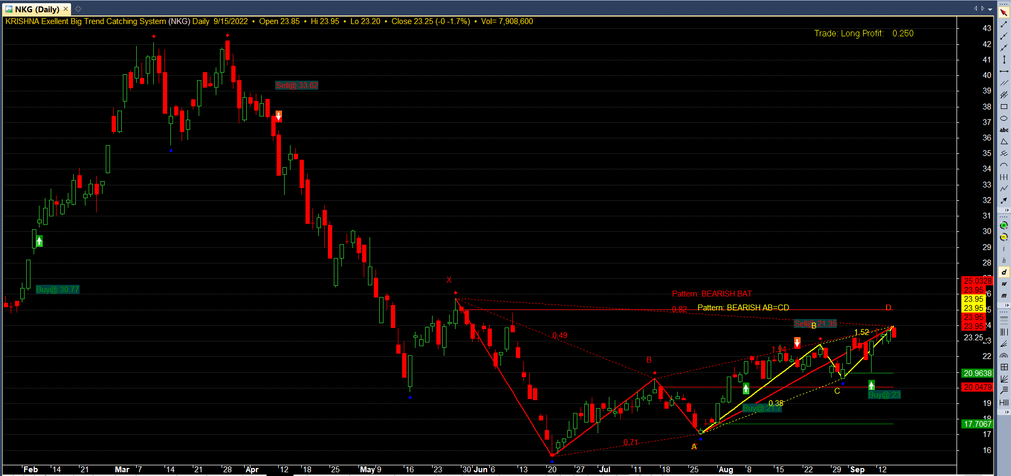Viewport: 1011px width, 476px height.
Task: Select the Fibonacci arc tool
Action: pos(1004,355)
